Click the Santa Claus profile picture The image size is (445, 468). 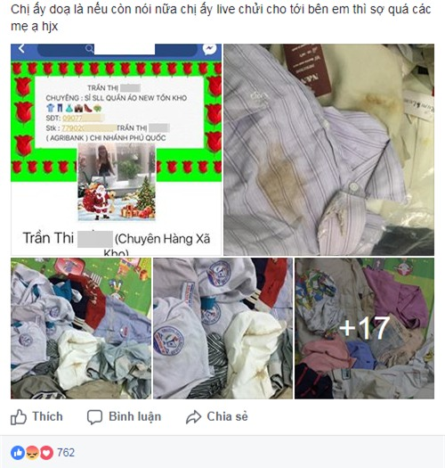point(117,182)
